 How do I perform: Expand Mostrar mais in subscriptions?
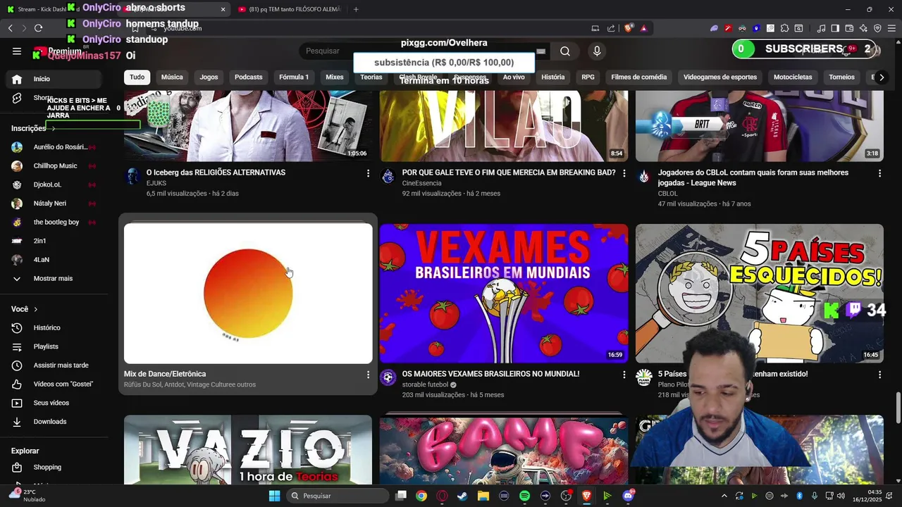[x=54, y=278]
